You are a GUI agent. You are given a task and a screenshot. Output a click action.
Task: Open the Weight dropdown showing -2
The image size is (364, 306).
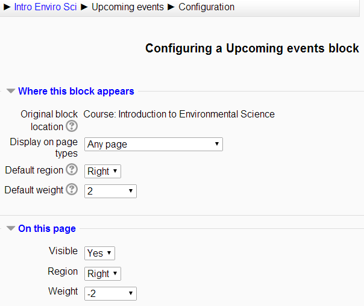(110, 294)
